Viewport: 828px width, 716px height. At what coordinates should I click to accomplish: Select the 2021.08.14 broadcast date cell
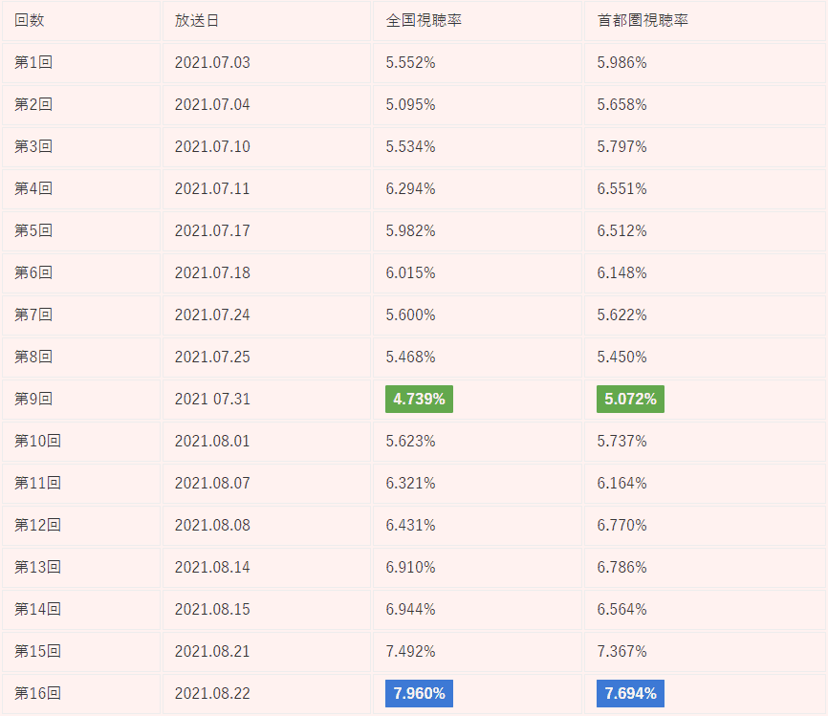212,567
